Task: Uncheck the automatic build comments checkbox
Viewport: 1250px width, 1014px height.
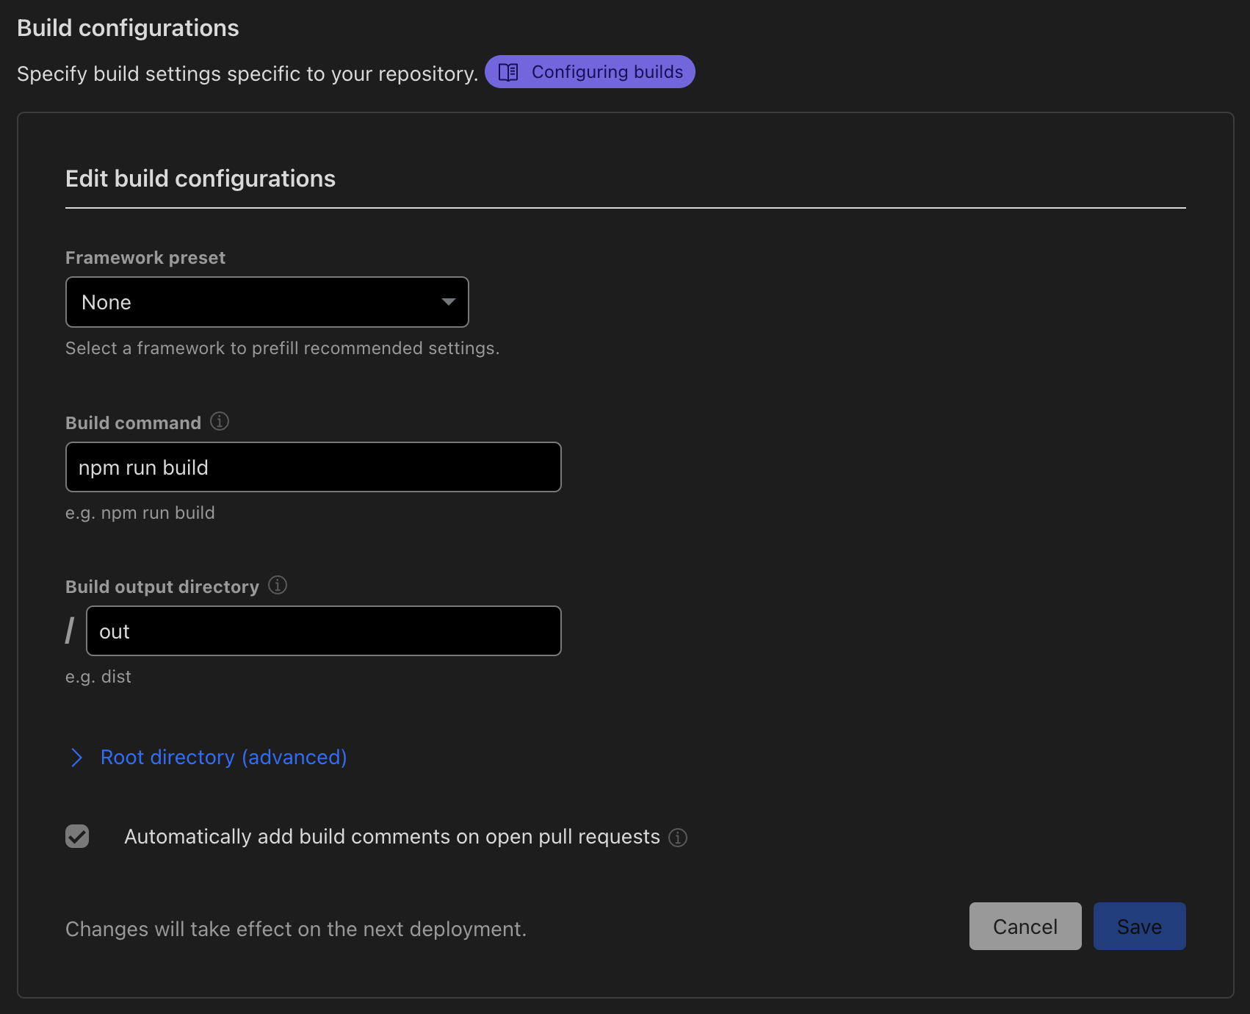Action: [x=77, y=836]
